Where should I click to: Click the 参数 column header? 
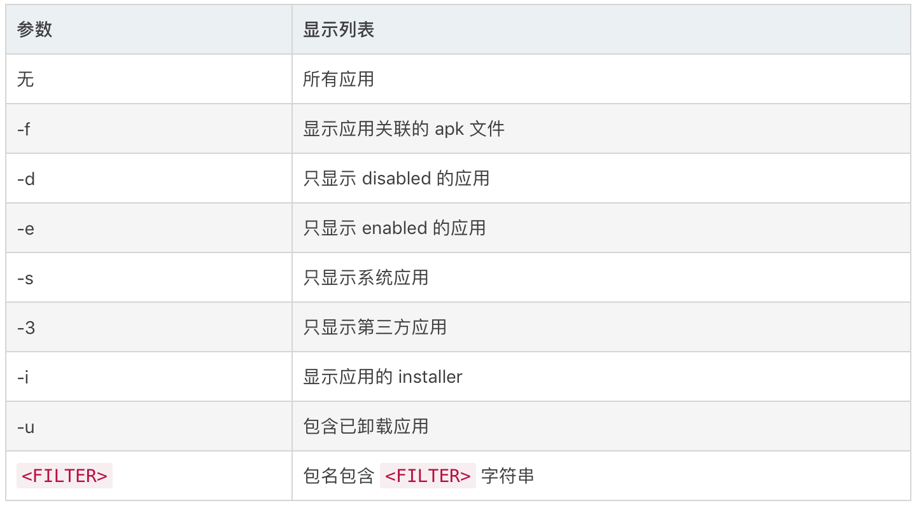point(149,29)
